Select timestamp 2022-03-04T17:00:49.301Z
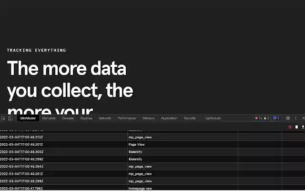Image resolution: width=305 pixels, height=191 pixels. click(x=21, y=144)
